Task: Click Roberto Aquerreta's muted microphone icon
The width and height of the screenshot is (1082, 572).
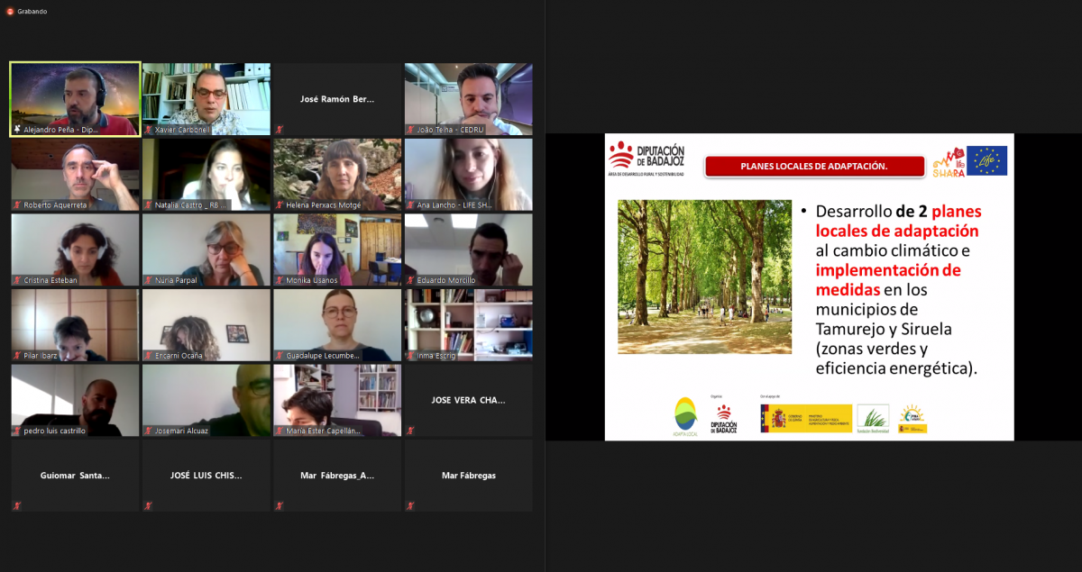Action: (x=17, y=205)
